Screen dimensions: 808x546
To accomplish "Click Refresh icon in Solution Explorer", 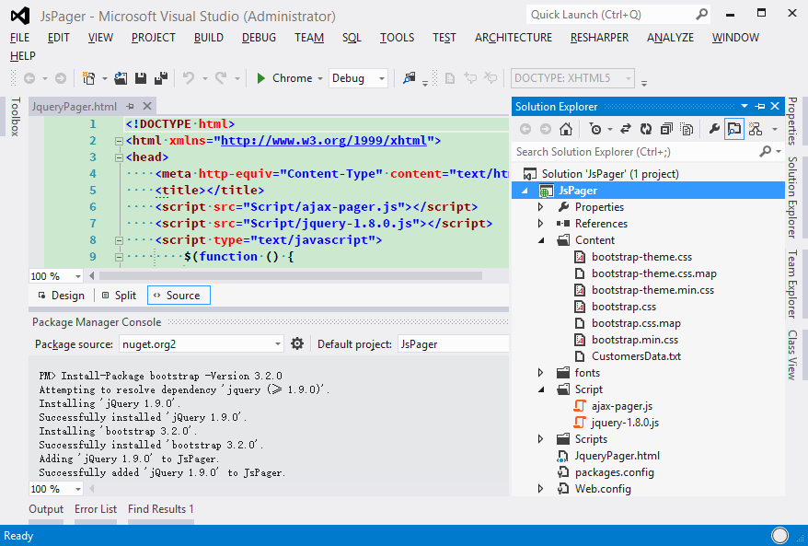I will click(x=646, y=129).
